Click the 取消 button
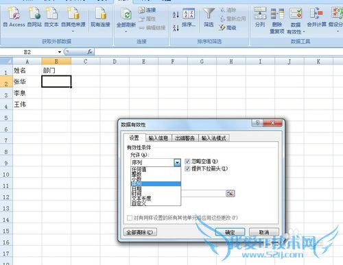The height and width of the screenshot is (265, 343). tap(264, 232)
